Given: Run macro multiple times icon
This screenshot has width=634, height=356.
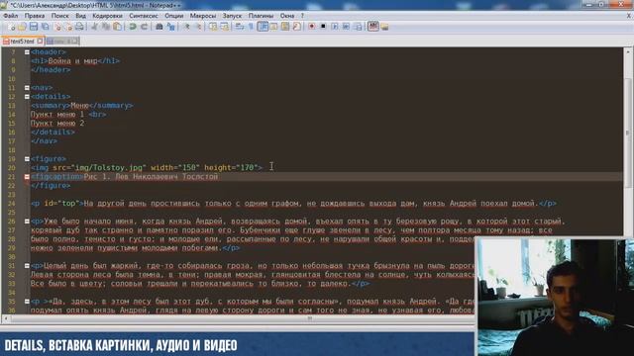Looking at the screenshot, I should [346, 27].
